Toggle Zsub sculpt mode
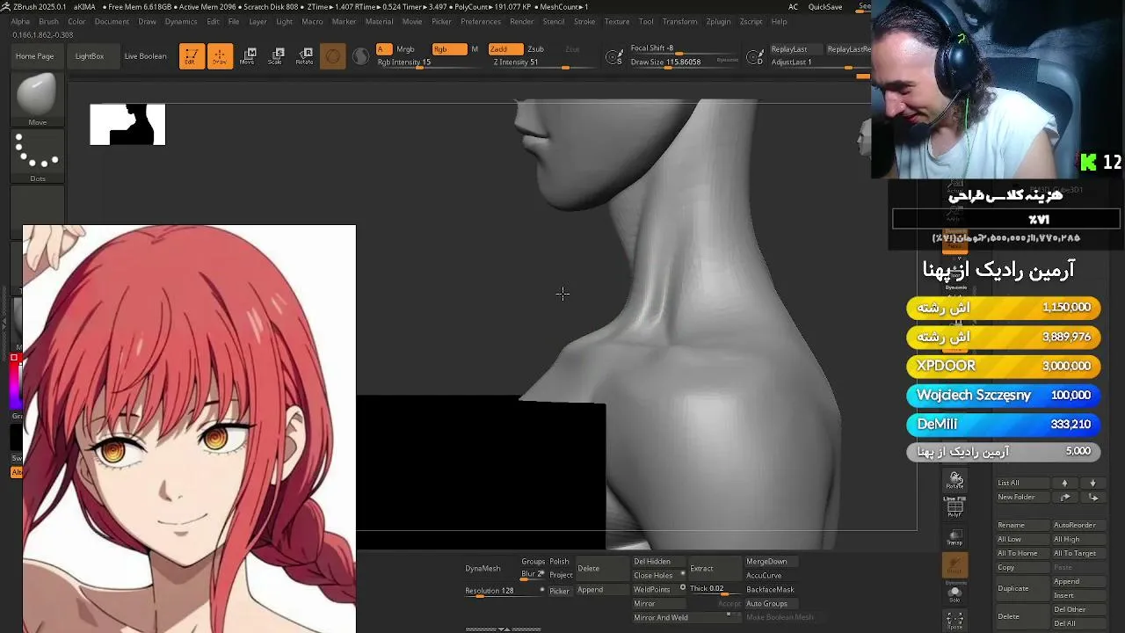Image resolution: width=1125 pixels, height=633 pixels. [x=535, y=49]
